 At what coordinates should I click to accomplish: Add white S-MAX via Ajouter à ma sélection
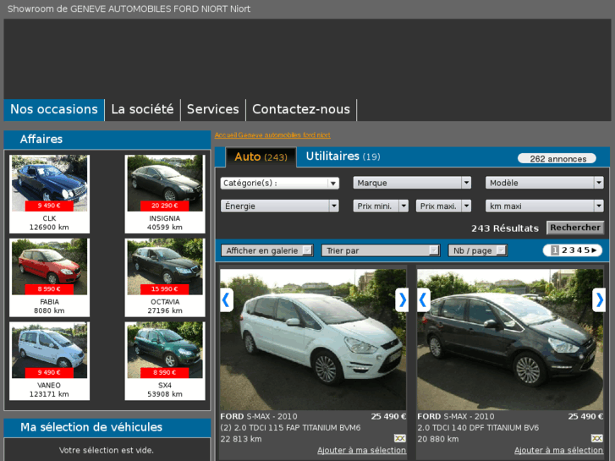coord(361,450)
